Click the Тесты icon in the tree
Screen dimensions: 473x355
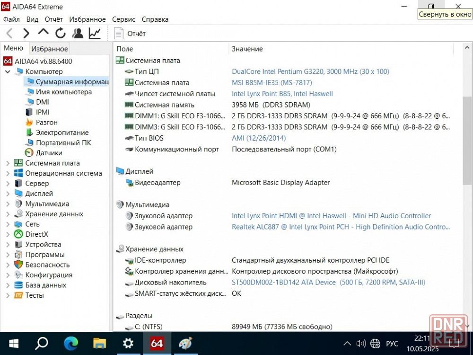(x=18, y=295)
